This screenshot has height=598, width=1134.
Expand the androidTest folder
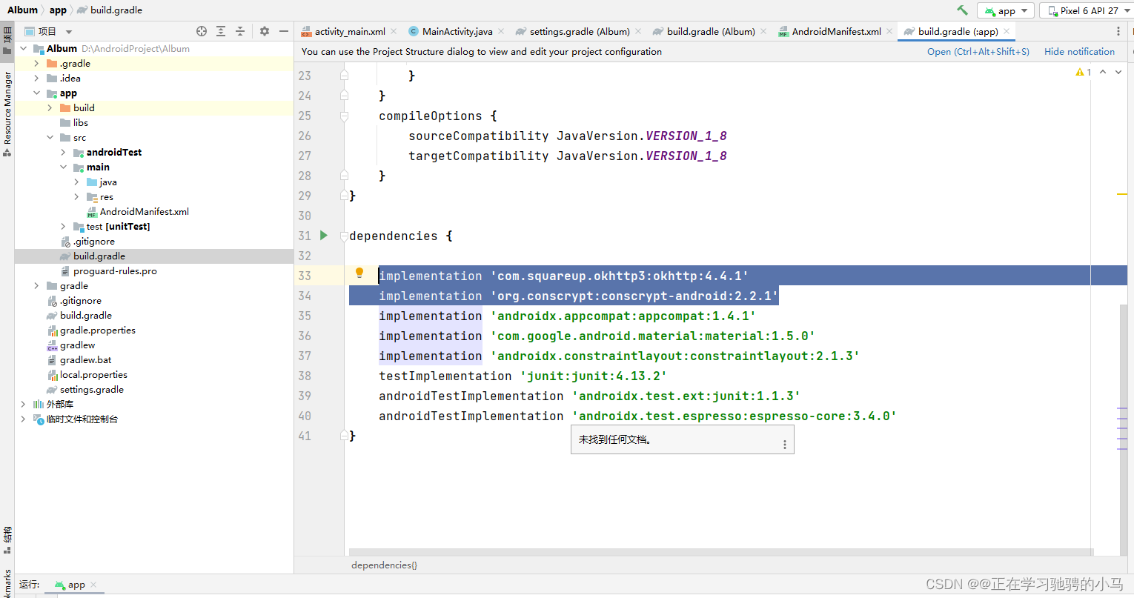tap(63, 153)
